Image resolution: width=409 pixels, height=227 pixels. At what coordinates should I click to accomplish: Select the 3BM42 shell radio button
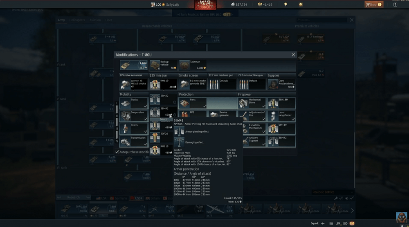(x=175, y=115)
